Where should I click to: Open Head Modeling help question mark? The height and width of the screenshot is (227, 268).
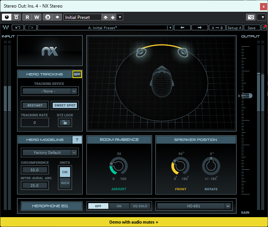[77, 140]
